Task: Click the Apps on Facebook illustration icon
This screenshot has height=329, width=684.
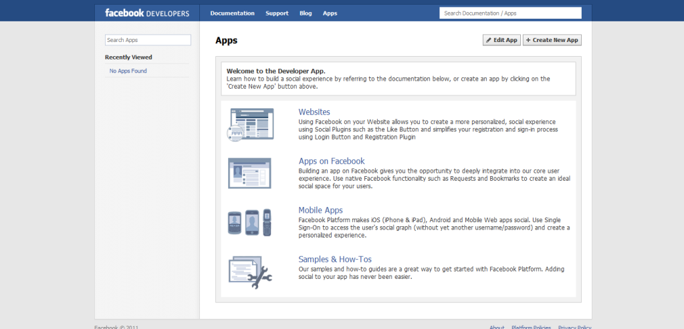Action: click(249, 173)
